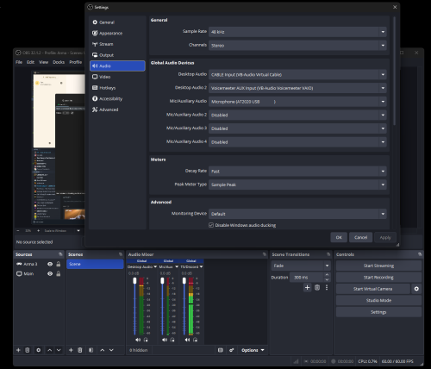Open the mixer Options menu
The width and height of the screenshot is (431, 369).
coord(253,350)
